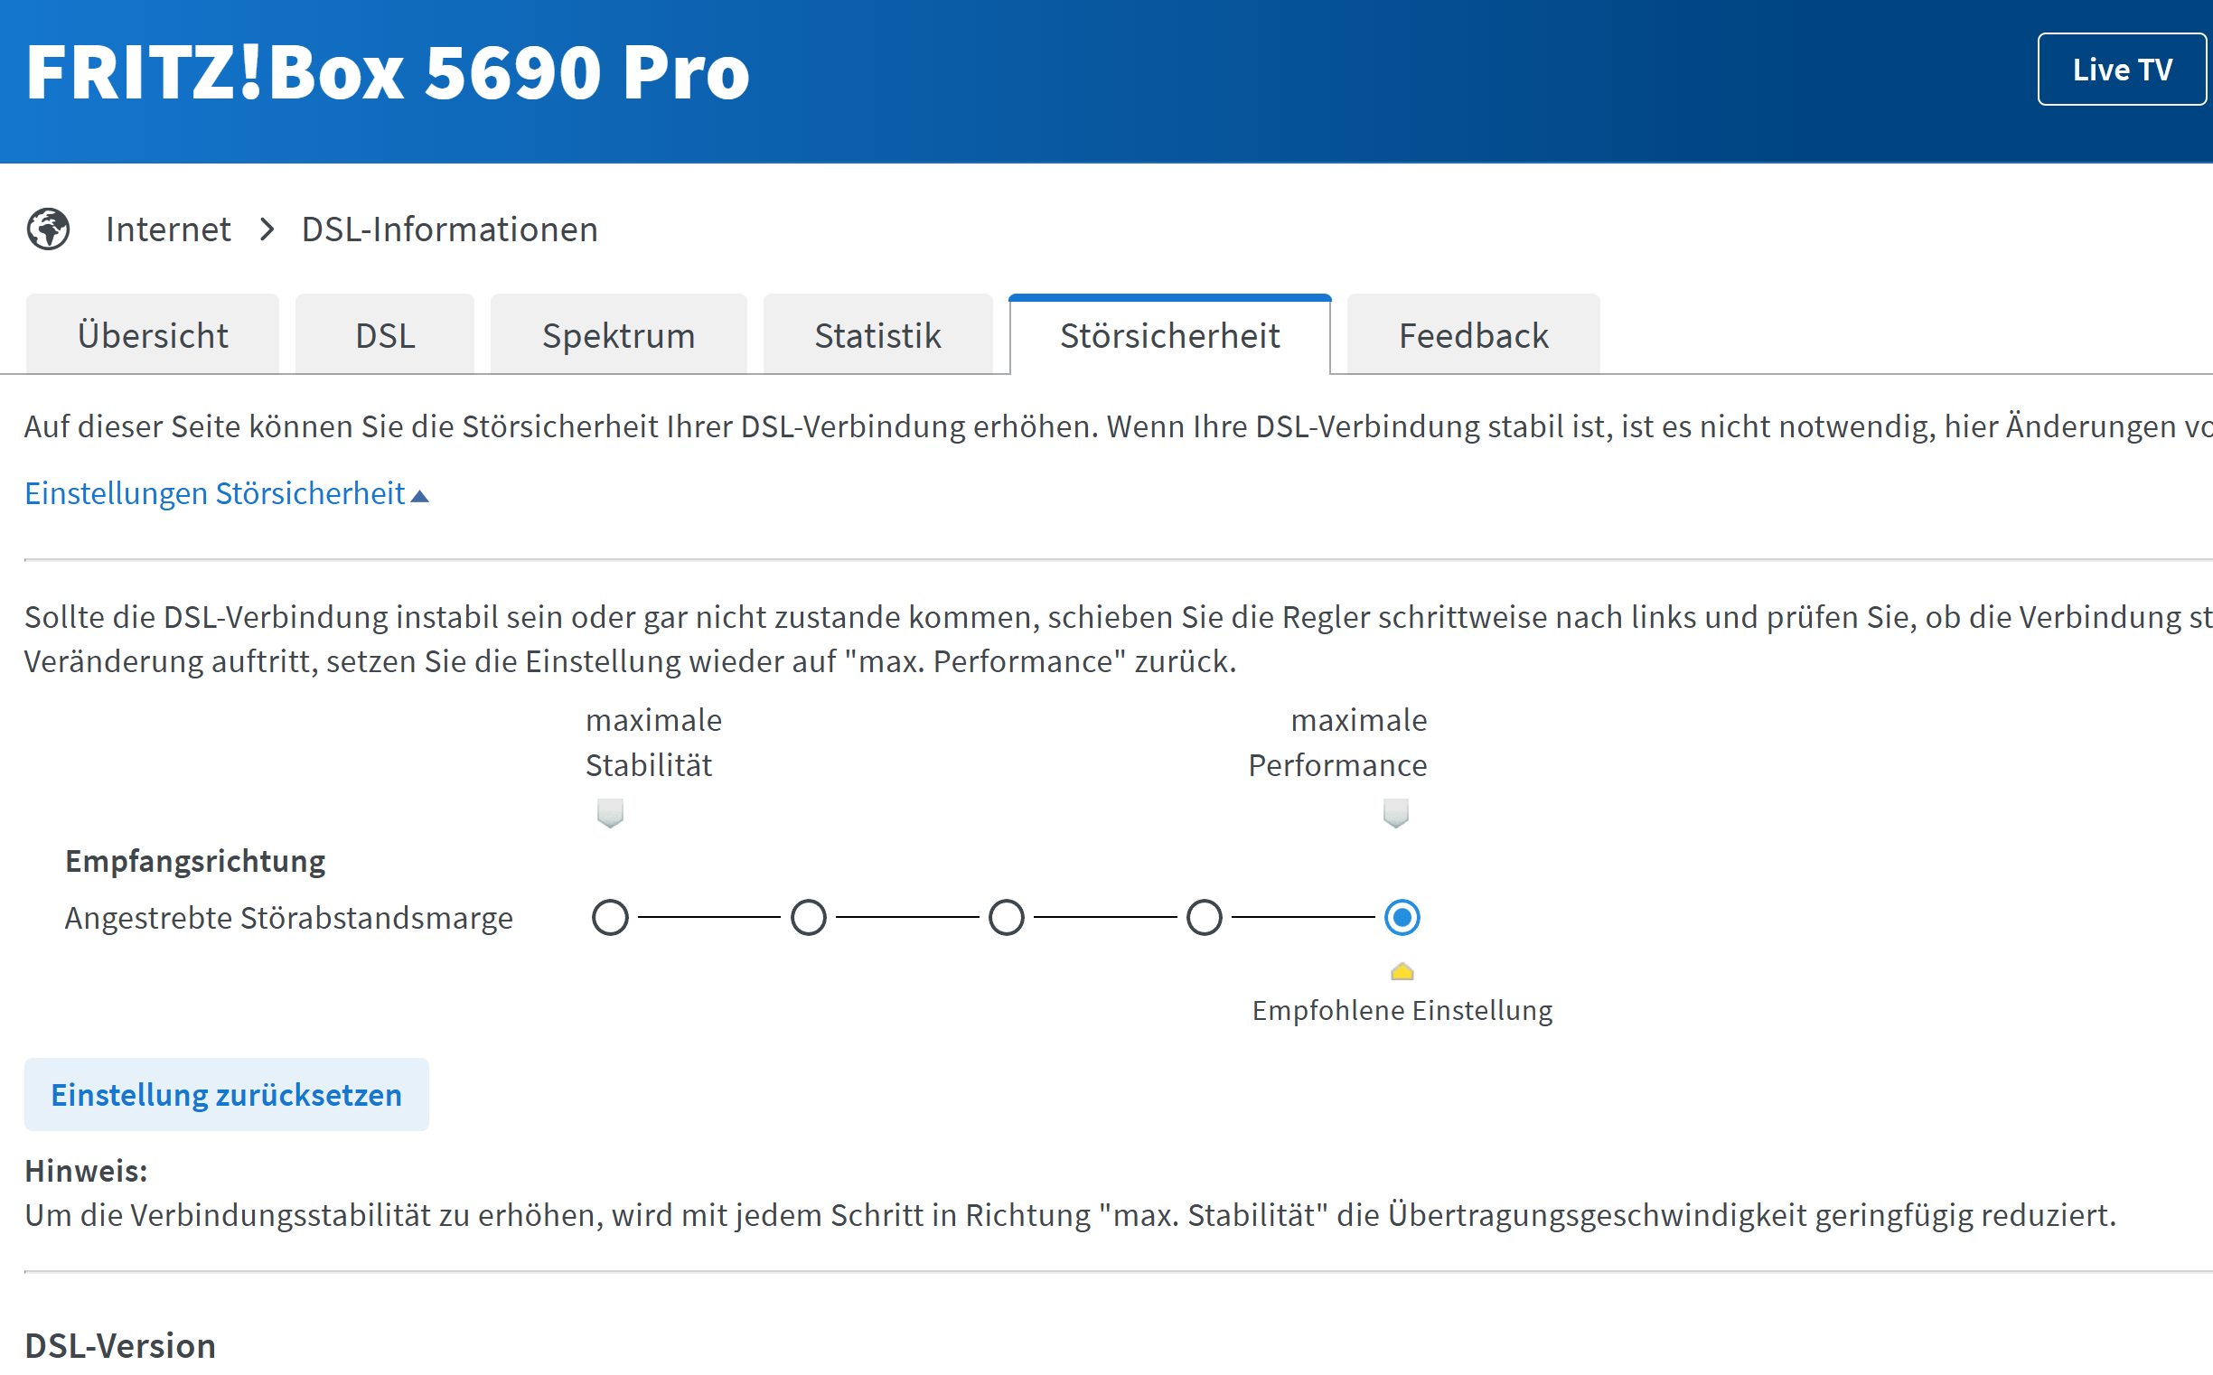The width and height of the screenshot is (2213, 1375).
Task: Select the fourth noise margin radio option
Action: [1205, 918]
